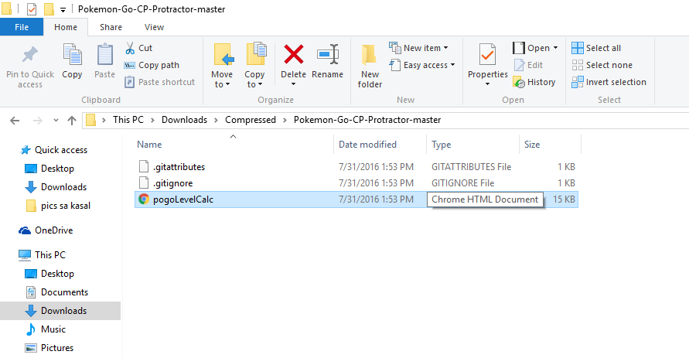Open the File menu tab
This screenshot has height=358, width=689.
tap(22, 27)
